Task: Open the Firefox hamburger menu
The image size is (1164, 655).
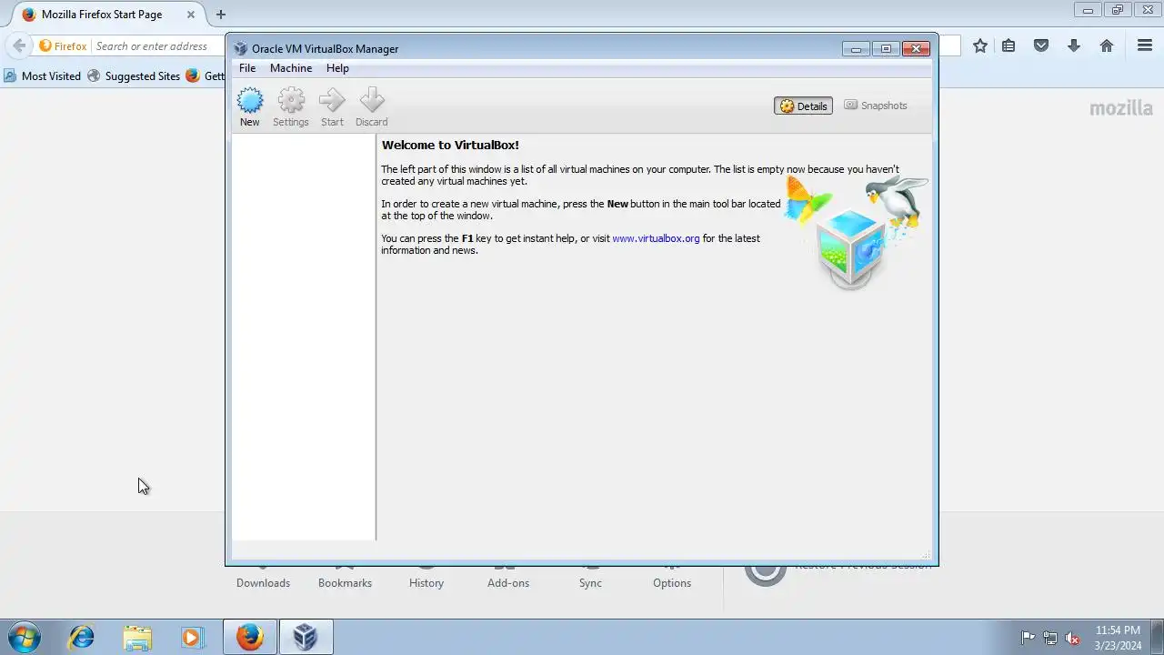Action: [x=1145, y=45]
